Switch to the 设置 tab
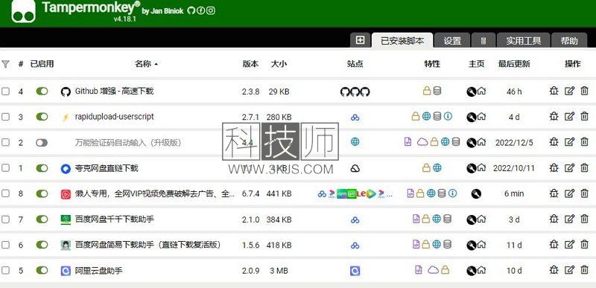Viewport: 596px width, 288px height. (x=452, y=41)
